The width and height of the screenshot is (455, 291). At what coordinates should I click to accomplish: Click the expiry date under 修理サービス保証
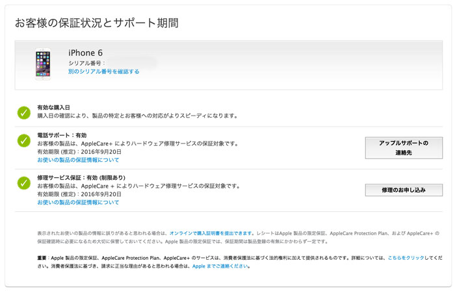coord(79,194)
